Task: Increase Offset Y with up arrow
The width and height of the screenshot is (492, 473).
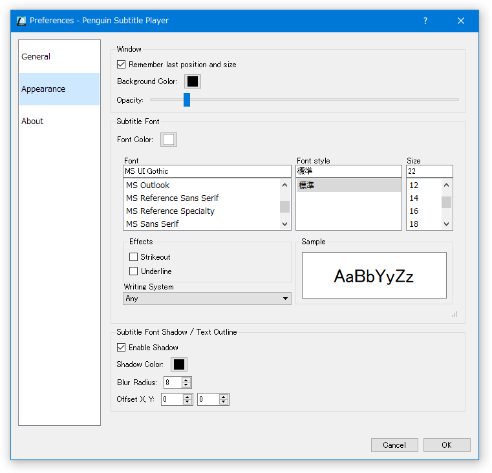Action: tap(224, 397)
